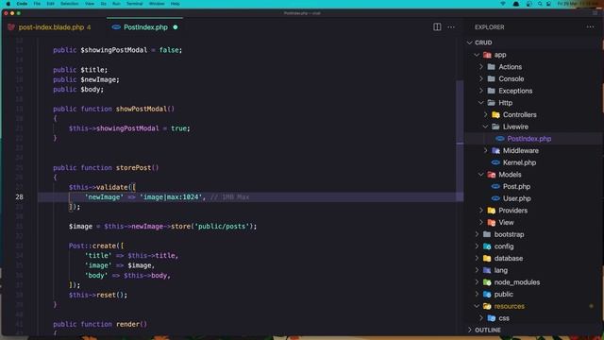Select the PostIndex.php editor tab
604x340 pixels.
point(145,27)
